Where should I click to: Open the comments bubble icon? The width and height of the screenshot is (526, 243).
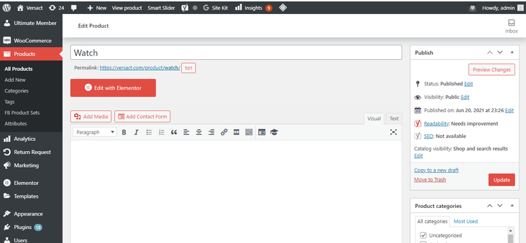74,8
